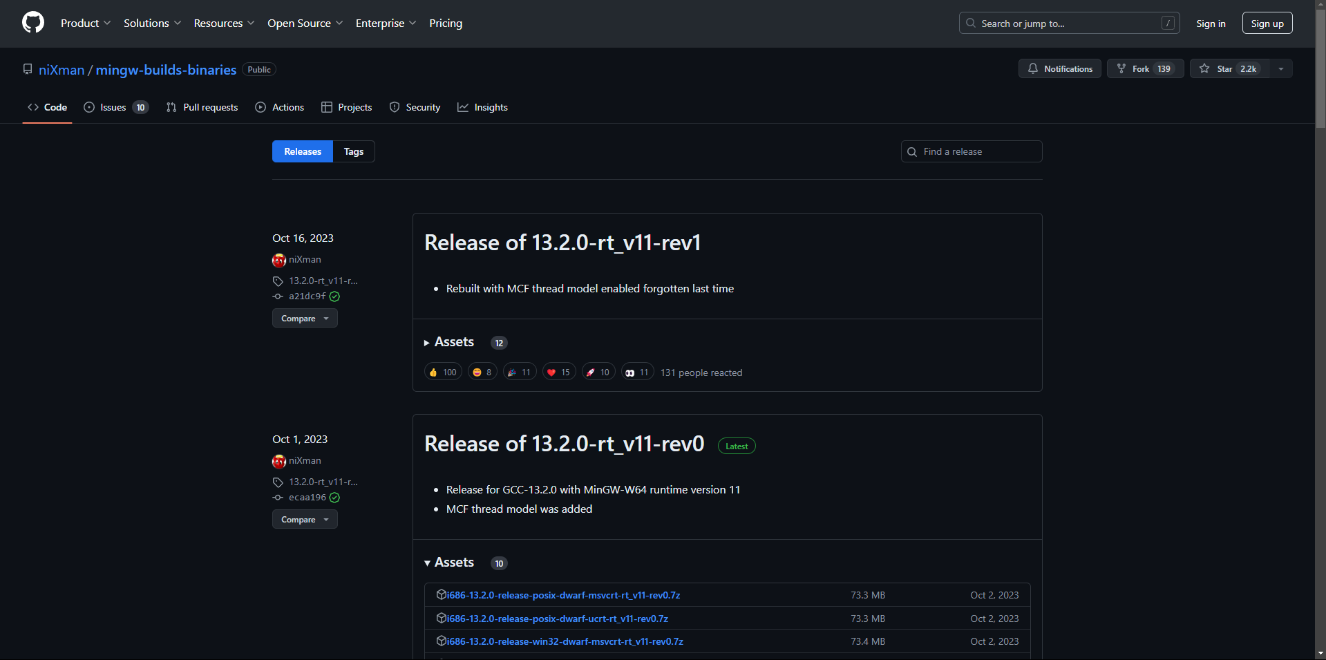Switch to the Tags view

354,151
